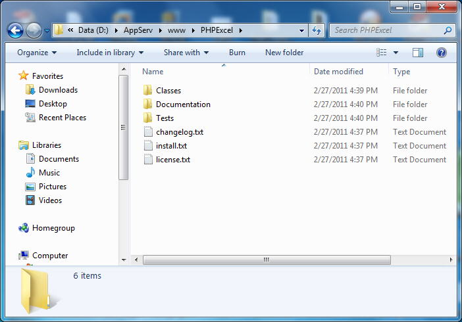Screen dimensions: 462x322
Task: Click the Favorites star icon
Action: click(x=24, y=76)
